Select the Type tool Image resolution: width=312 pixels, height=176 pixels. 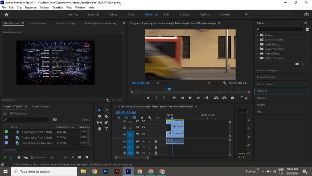pos(106,129)
